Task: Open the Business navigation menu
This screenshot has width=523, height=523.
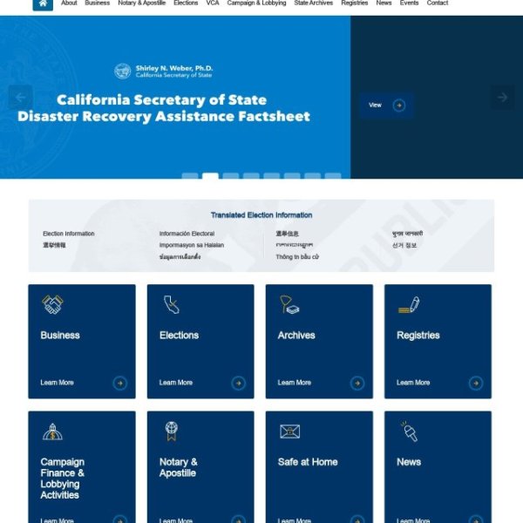Action: [x=97, y=3]
